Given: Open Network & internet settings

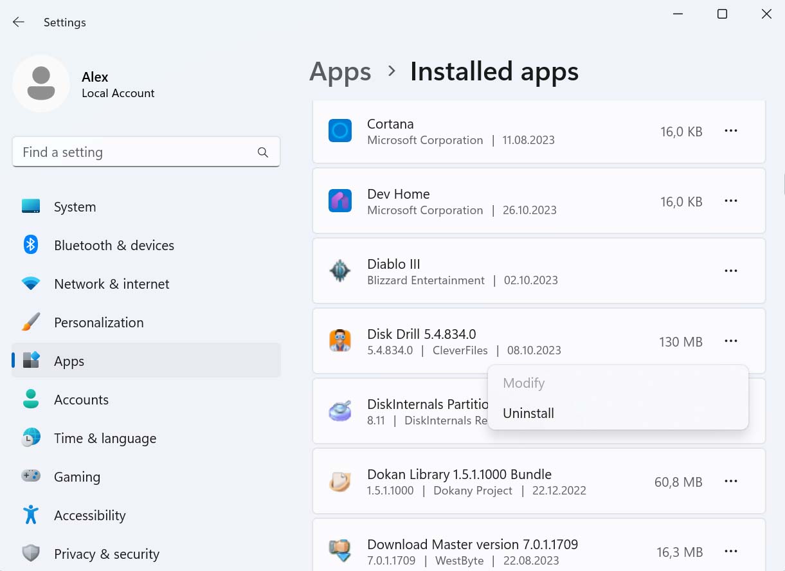Looking at the screenshot, I should click(147, 284).
